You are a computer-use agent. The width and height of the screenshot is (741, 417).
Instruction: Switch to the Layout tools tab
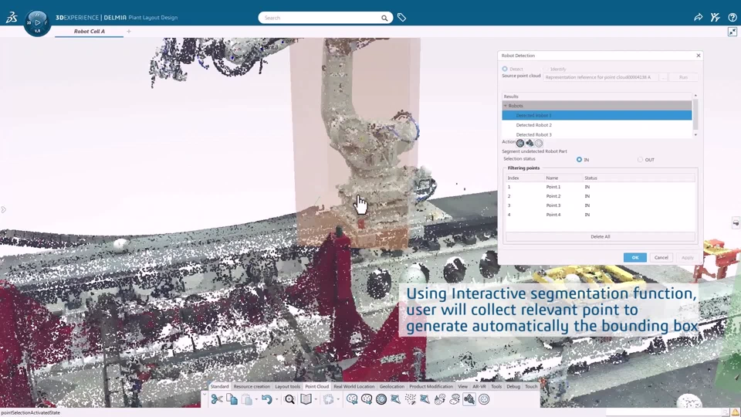point(288,386)
